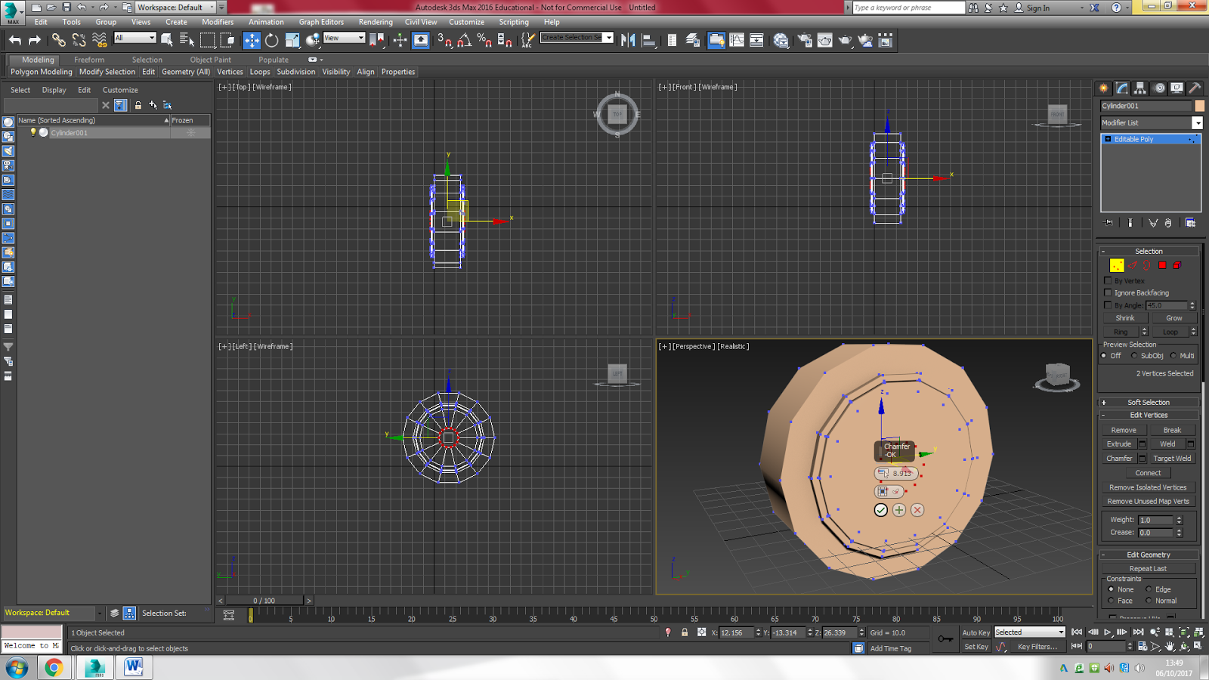Click the Undo arrow in main toolbar

click(x=15, y=40)
